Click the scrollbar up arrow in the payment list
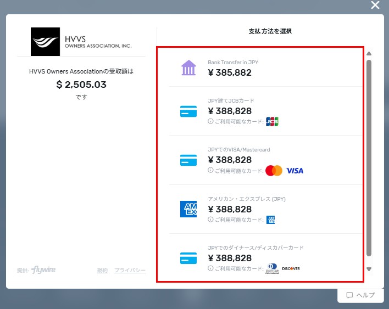Screen dimensions: 389x309 pyautogui.click(x=369, y=54)
